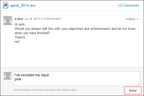The width and height of the screenshot is (144, 96).
Task: Select the A Red author name
Action: pos(19,19)
